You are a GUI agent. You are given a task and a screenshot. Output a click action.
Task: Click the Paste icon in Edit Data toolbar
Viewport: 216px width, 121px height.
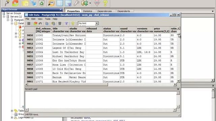[x=53, y=24]
